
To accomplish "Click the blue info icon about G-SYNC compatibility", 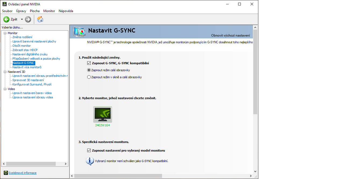I will coord(90,161).
